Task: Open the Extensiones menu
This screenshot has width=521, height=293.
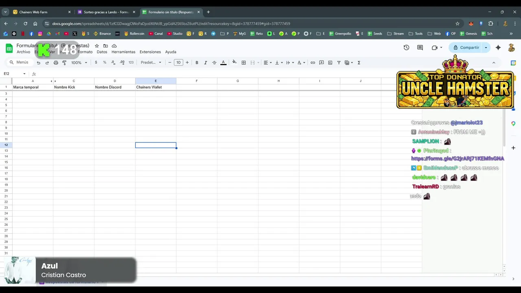Action: click(x=150, y=52)
